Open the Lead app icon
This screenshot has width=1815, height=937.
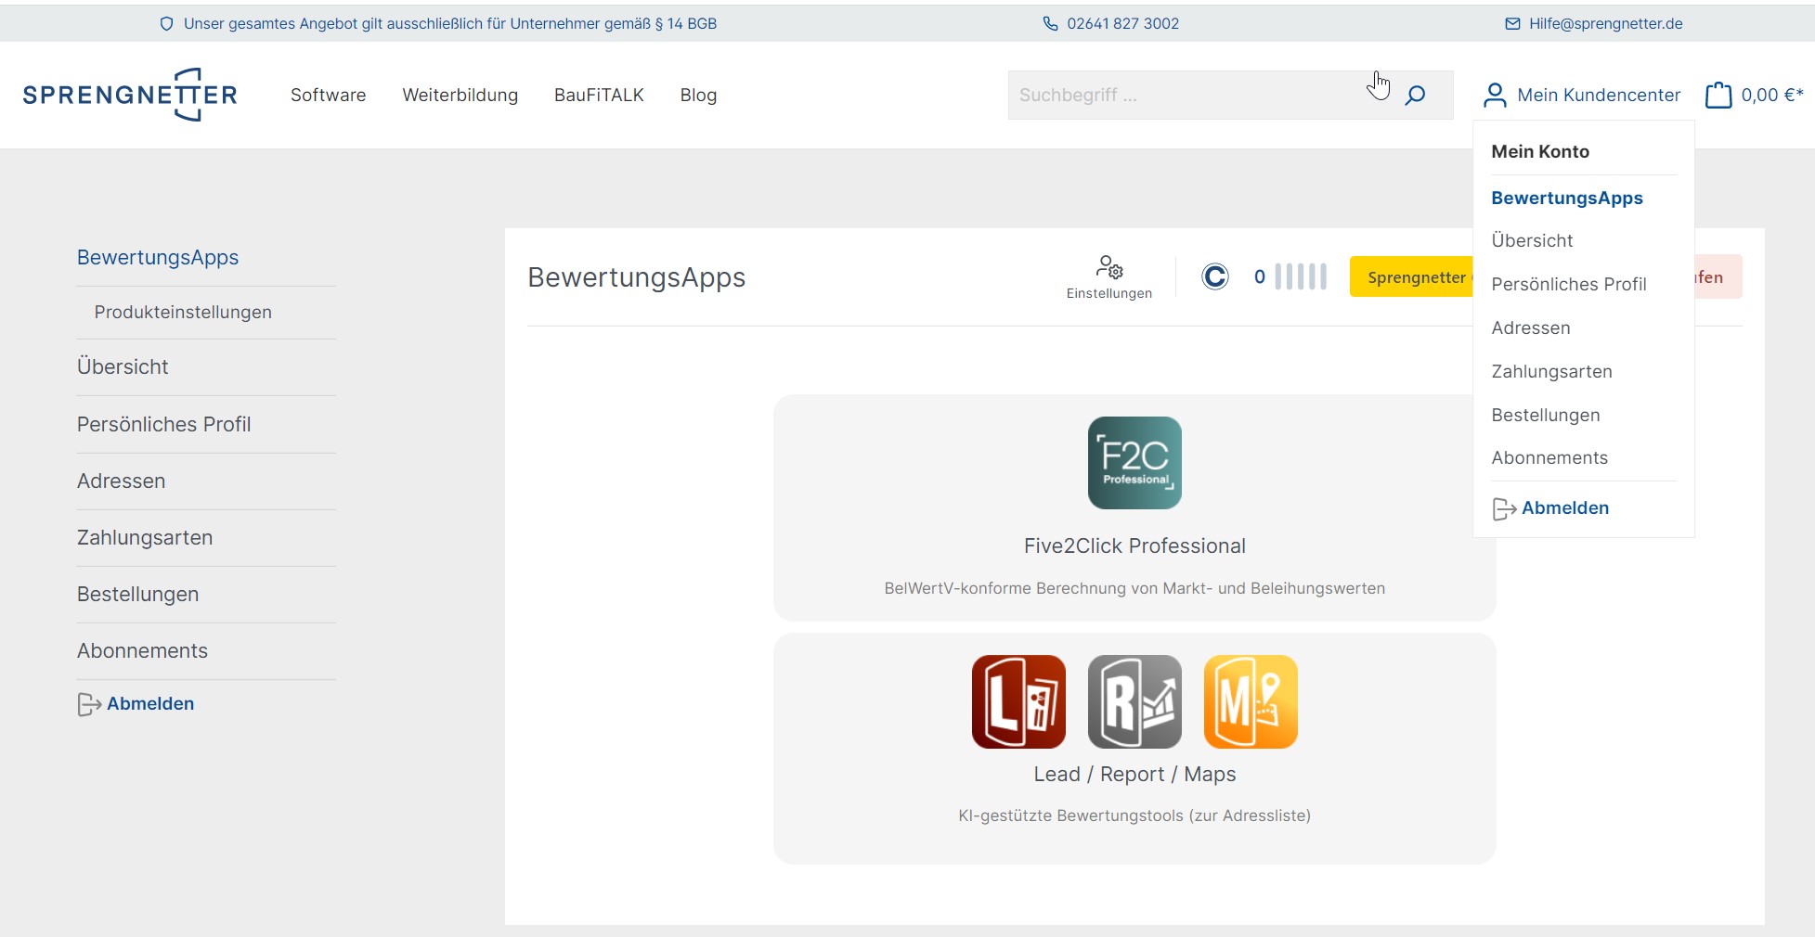click(x=1018, y=701)
